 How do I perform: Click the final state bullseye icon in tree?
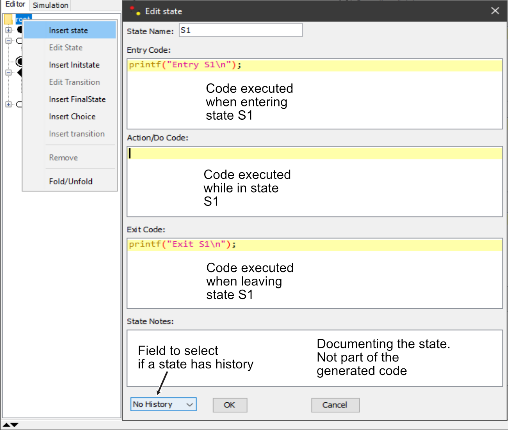pyautogui.click(x=19, y=61)
